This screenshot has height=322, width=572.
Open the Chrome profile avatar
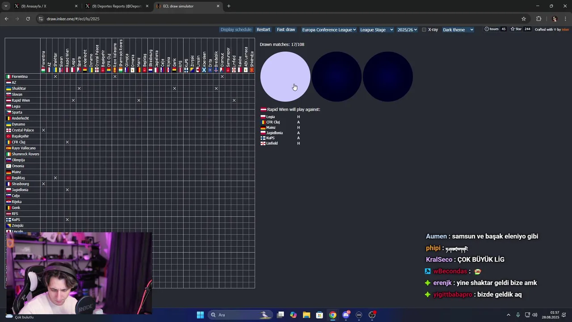tap(555, 19)
